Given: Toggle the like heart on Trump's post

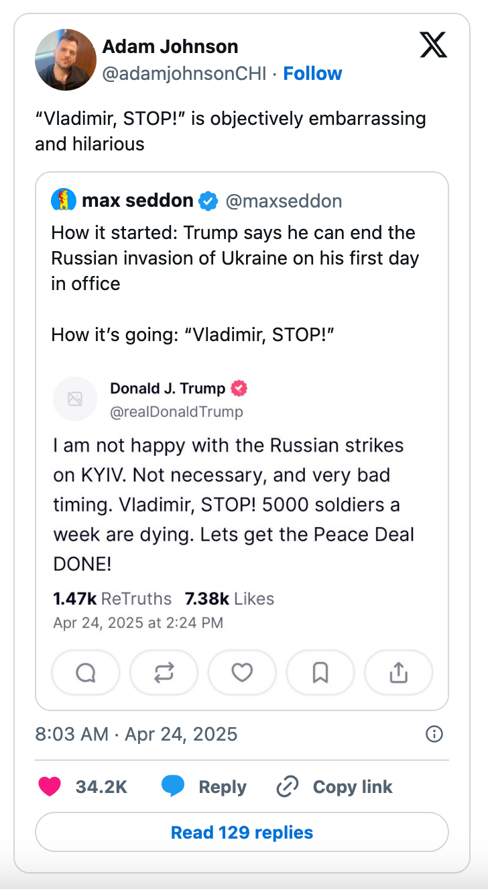Looking at the screenshot, I should tap(242, 672).
